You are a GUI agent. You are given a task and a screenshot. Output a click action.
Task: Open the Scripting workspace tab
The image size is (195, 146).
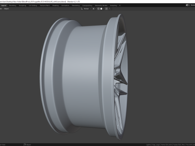(113, 6)
